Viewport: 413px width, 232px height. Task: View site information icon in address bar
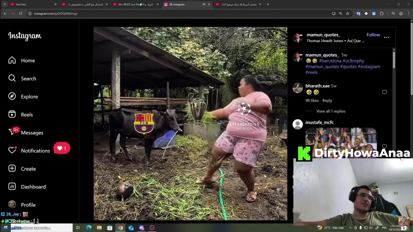(30, 14)
